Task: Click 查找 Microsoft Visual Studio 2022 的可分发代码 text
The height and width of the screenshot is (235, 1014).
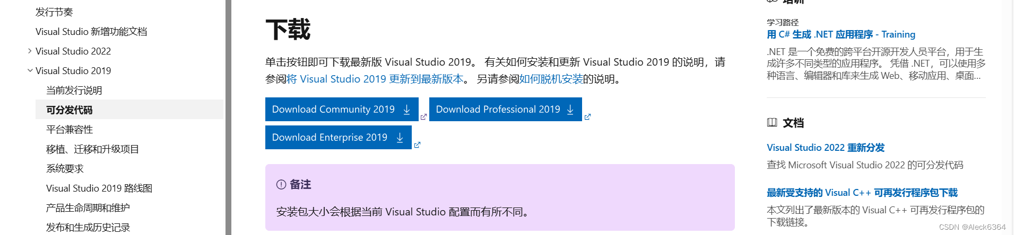Action: (x=865, y=165)
